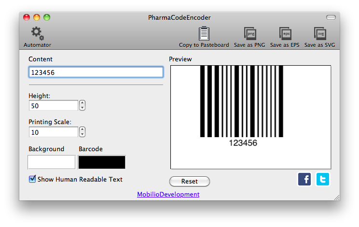Image resolution: width=359 pixels, height=227 pixels.
Task: Click the Height stepper arrows
Action: [x=83, y=105]
